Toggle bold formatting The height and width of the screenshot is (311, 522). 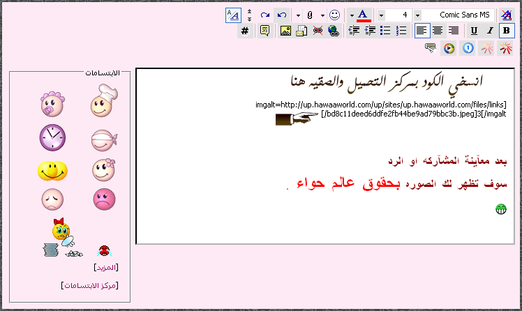[x=506, y=31]
